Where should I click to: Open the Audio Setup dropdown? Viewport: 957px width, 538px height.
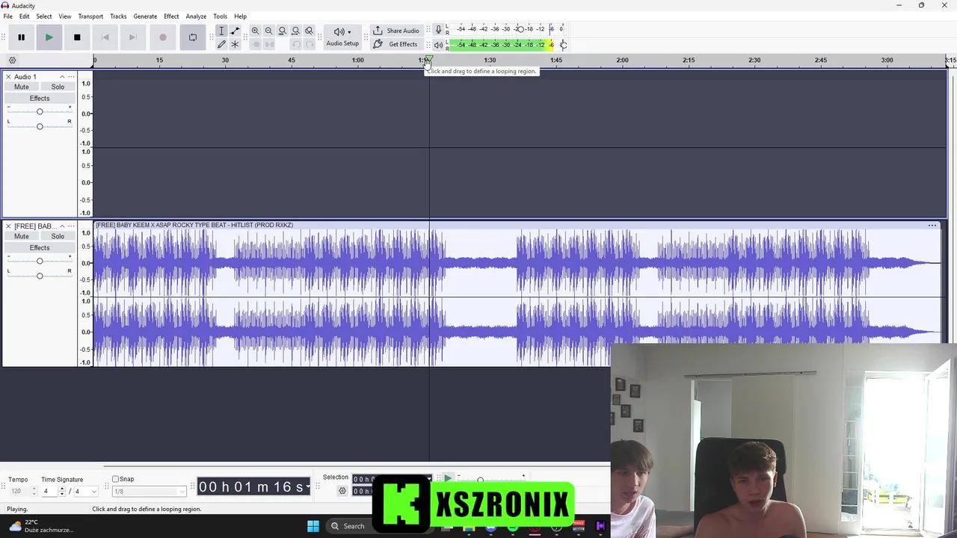(x=342, y=37)
